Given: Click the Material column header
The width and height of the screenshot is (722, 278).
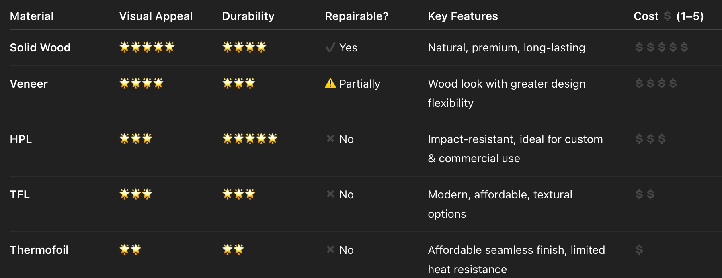Looking at the screenshot, I should pos(32,16).
